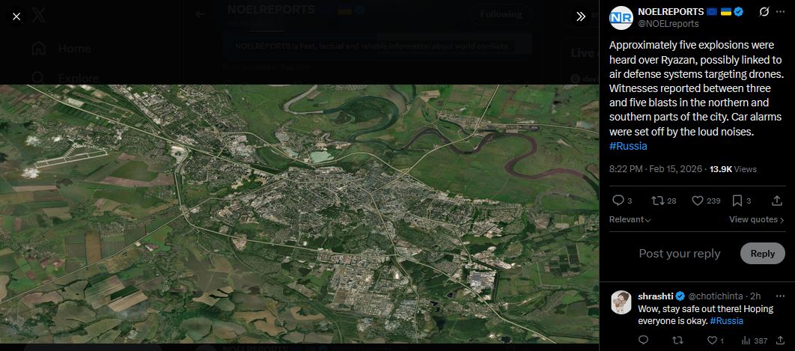Screen dimensions: 795x351
Task: Repost using the retweet icon with 28
Action: (657, 201)
